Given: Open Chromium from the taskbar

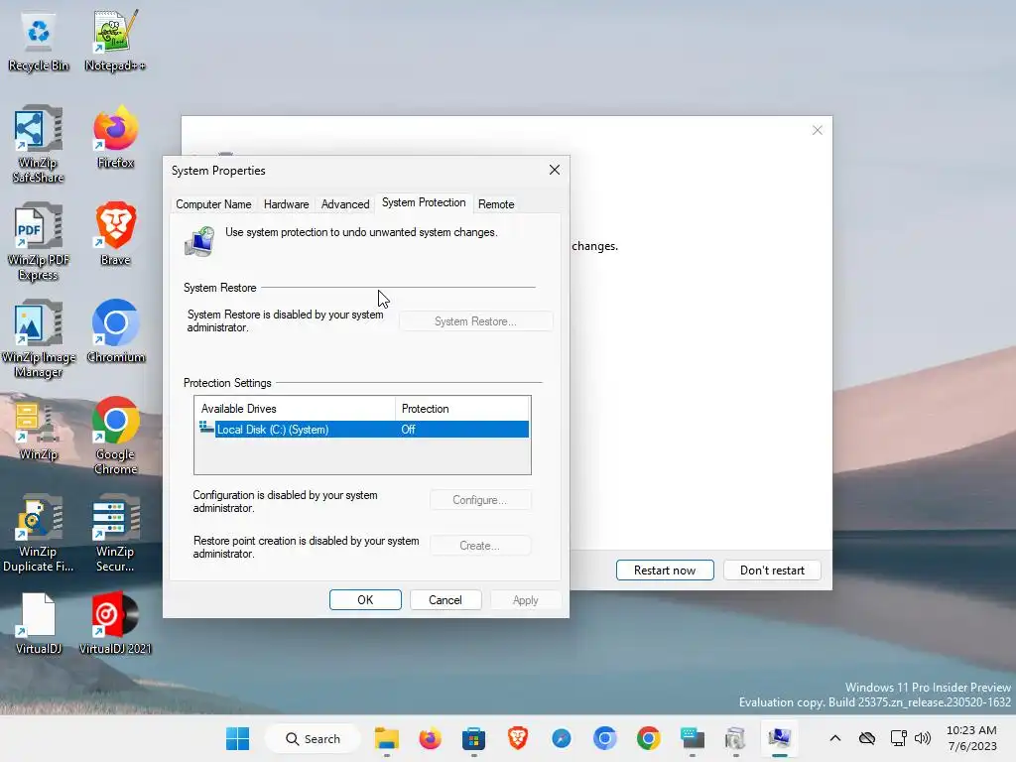Looking at the screenshot, I should click(604, 738).
